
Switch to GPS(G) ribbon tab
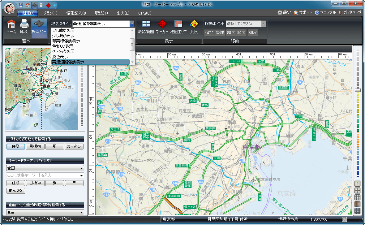pyautogui.click(x=145, y=13)
